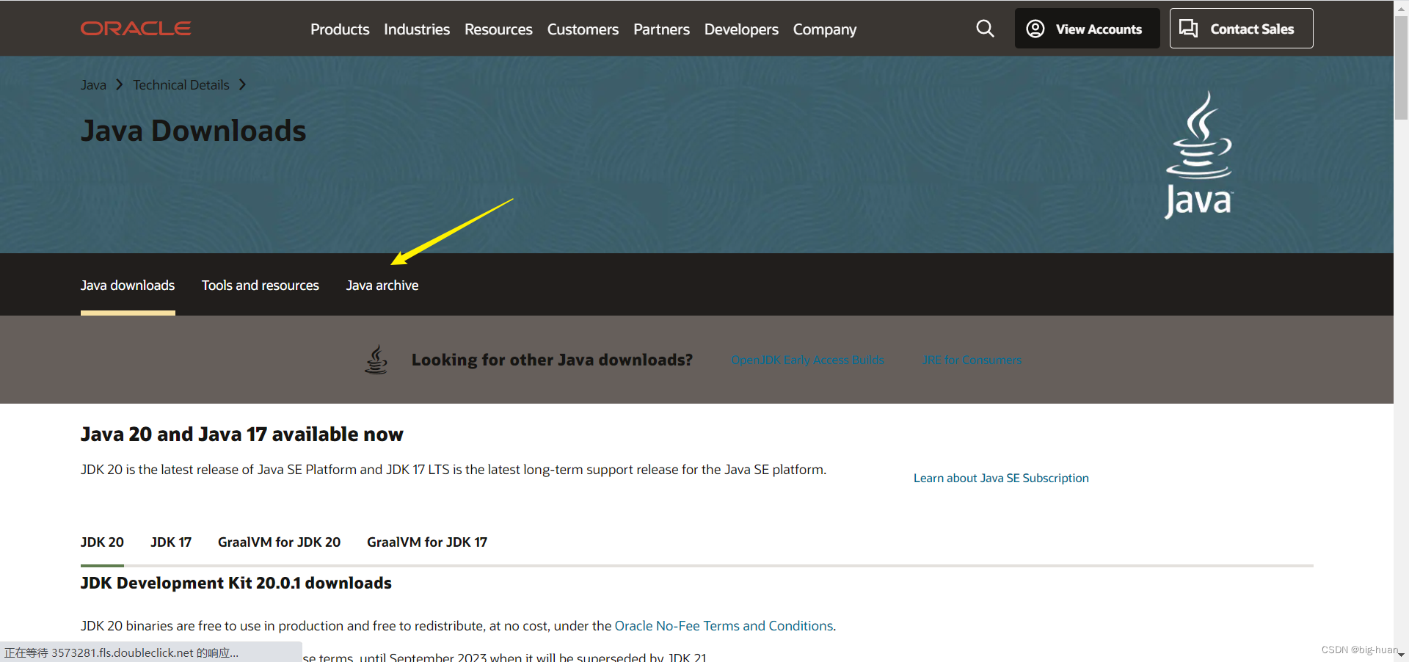The height and width of the screenshot is (662, 1409).
Task: Open the Customers menu
Action: 583,29
